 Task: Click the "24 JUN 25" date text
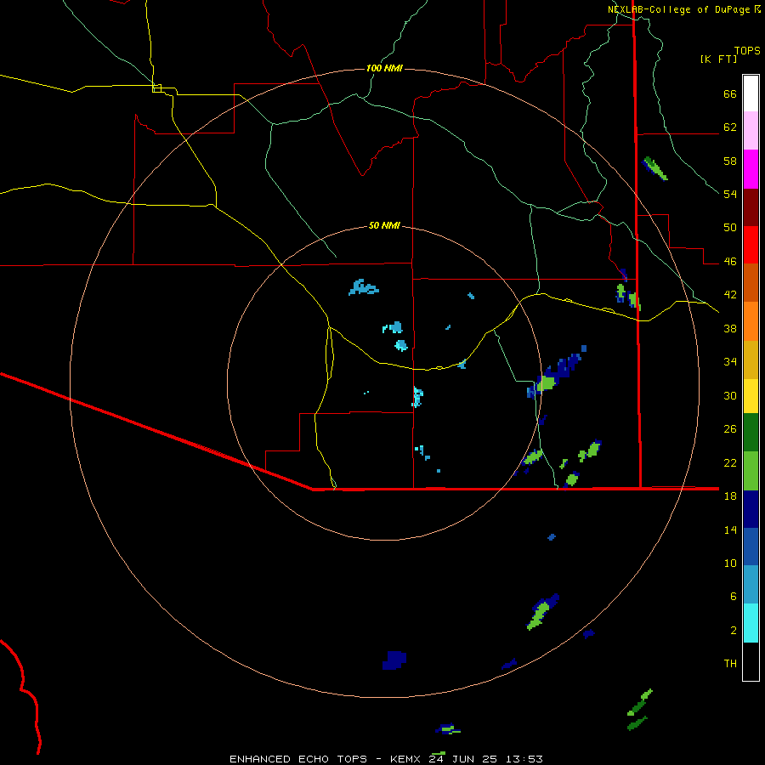(x=462, y=759)
